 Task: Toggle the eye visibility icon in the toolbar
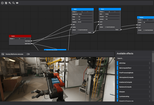(x=17, y=3)
